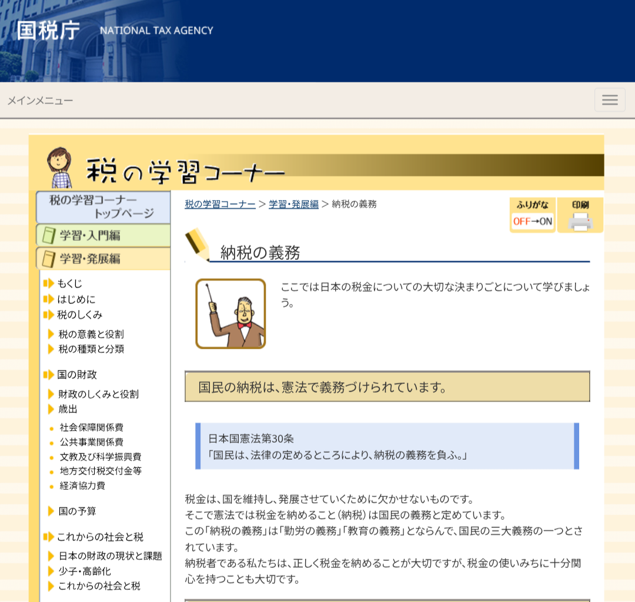
Task: Expand 税のしくみ section in sidebar
Action: pos(79,315)
